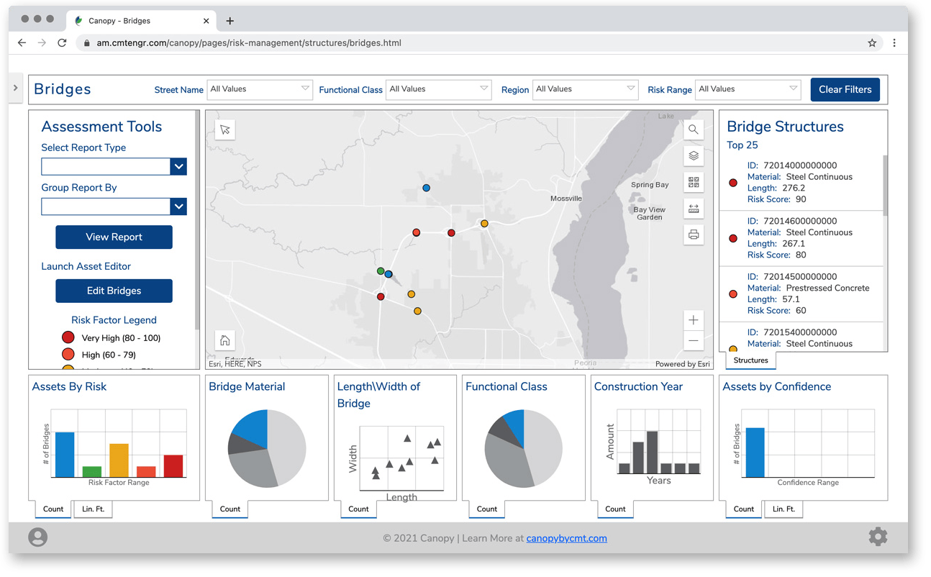Click the Assessment Tools panel scrollbar

pos(197,219)
